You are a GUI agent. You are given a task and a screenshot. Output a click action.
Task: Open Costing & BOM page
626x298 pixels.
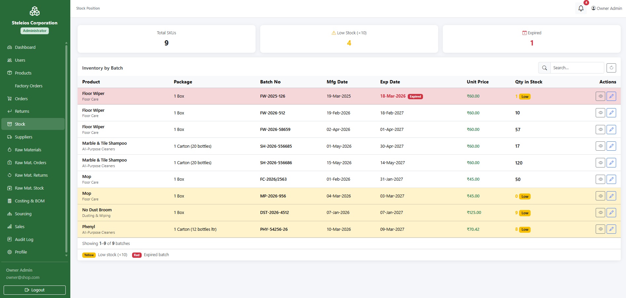33,201
